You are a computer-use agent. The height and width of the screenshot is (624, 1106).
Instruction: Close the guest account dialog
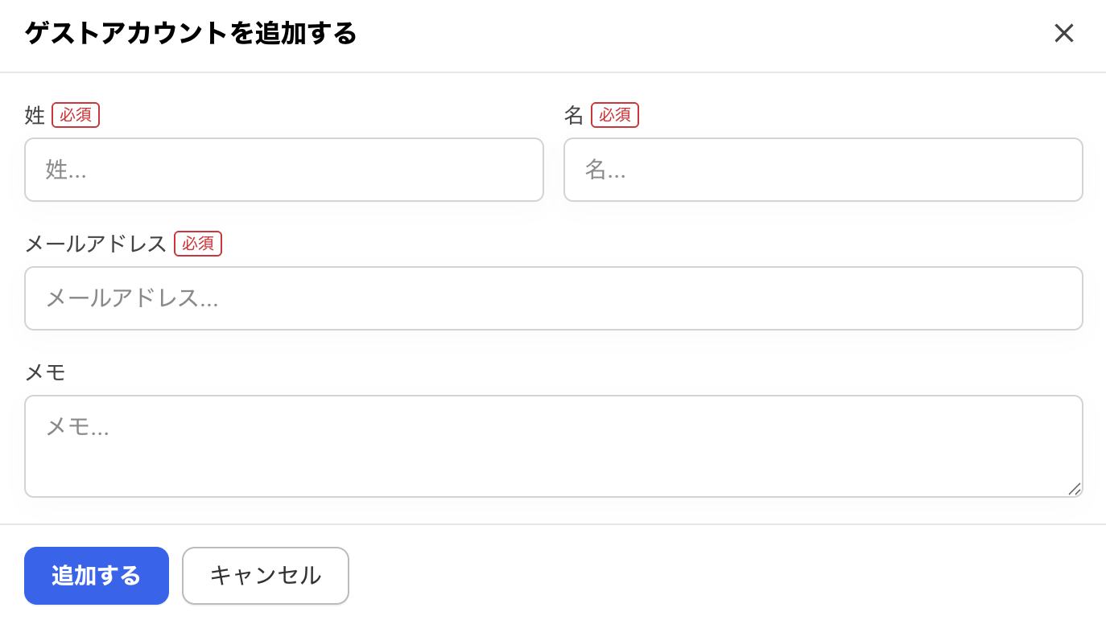tap(1064, 34)
